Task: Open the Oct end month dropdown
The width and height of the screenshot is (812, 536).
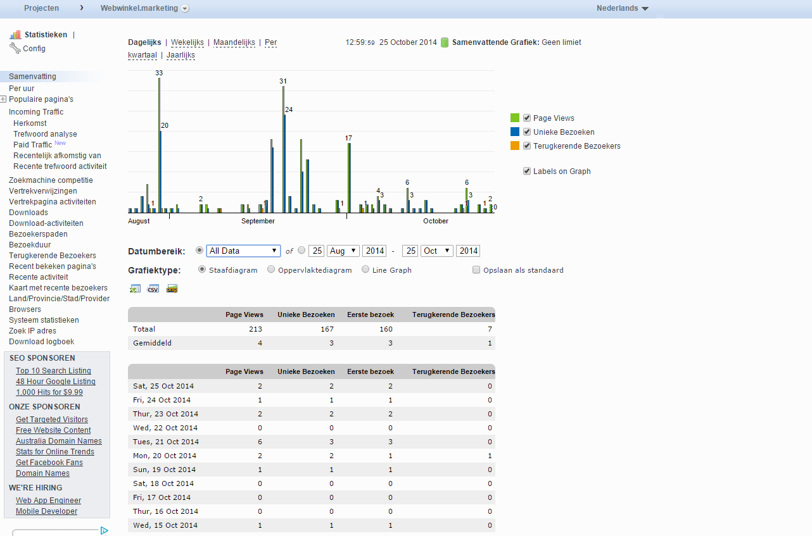Action: [437, 251]
